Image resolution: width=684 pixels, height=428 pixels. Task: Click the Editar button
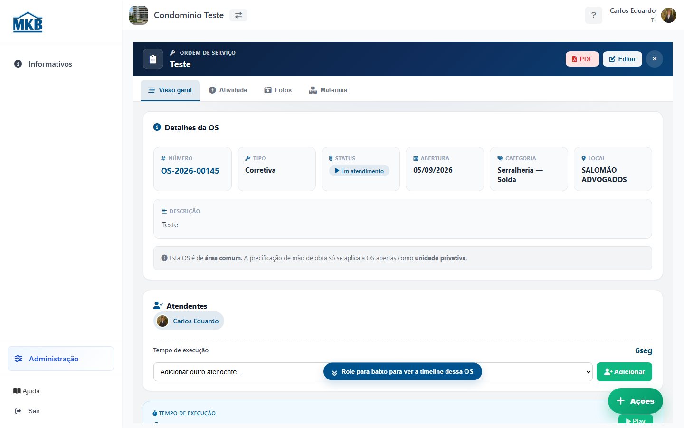tap(622, 59)
